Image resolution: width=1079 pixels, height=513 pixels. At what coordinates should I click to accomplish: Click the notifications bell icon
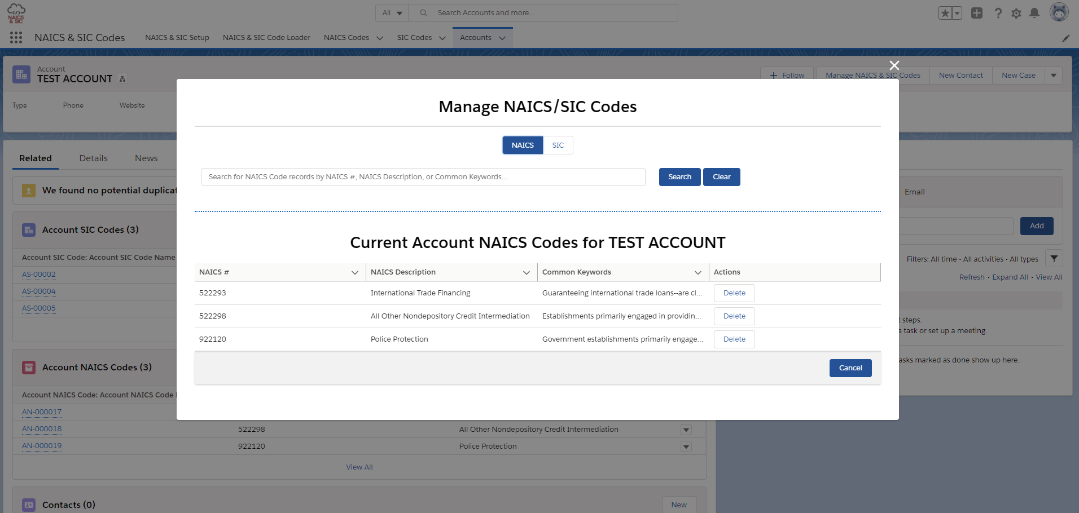coord(1034,13)
